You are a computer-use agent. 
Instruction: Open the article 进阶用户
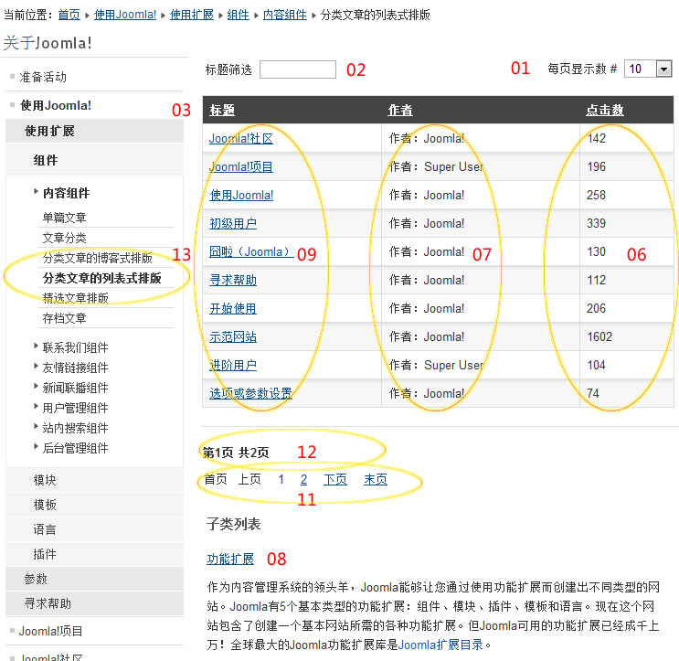pos(233,365)
